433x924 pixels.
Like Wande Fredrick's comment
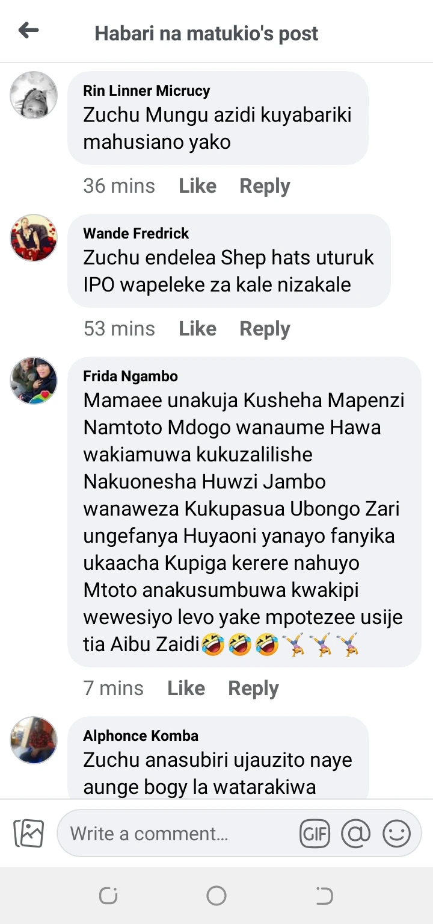pyautogui.click(x=197, y=328)
